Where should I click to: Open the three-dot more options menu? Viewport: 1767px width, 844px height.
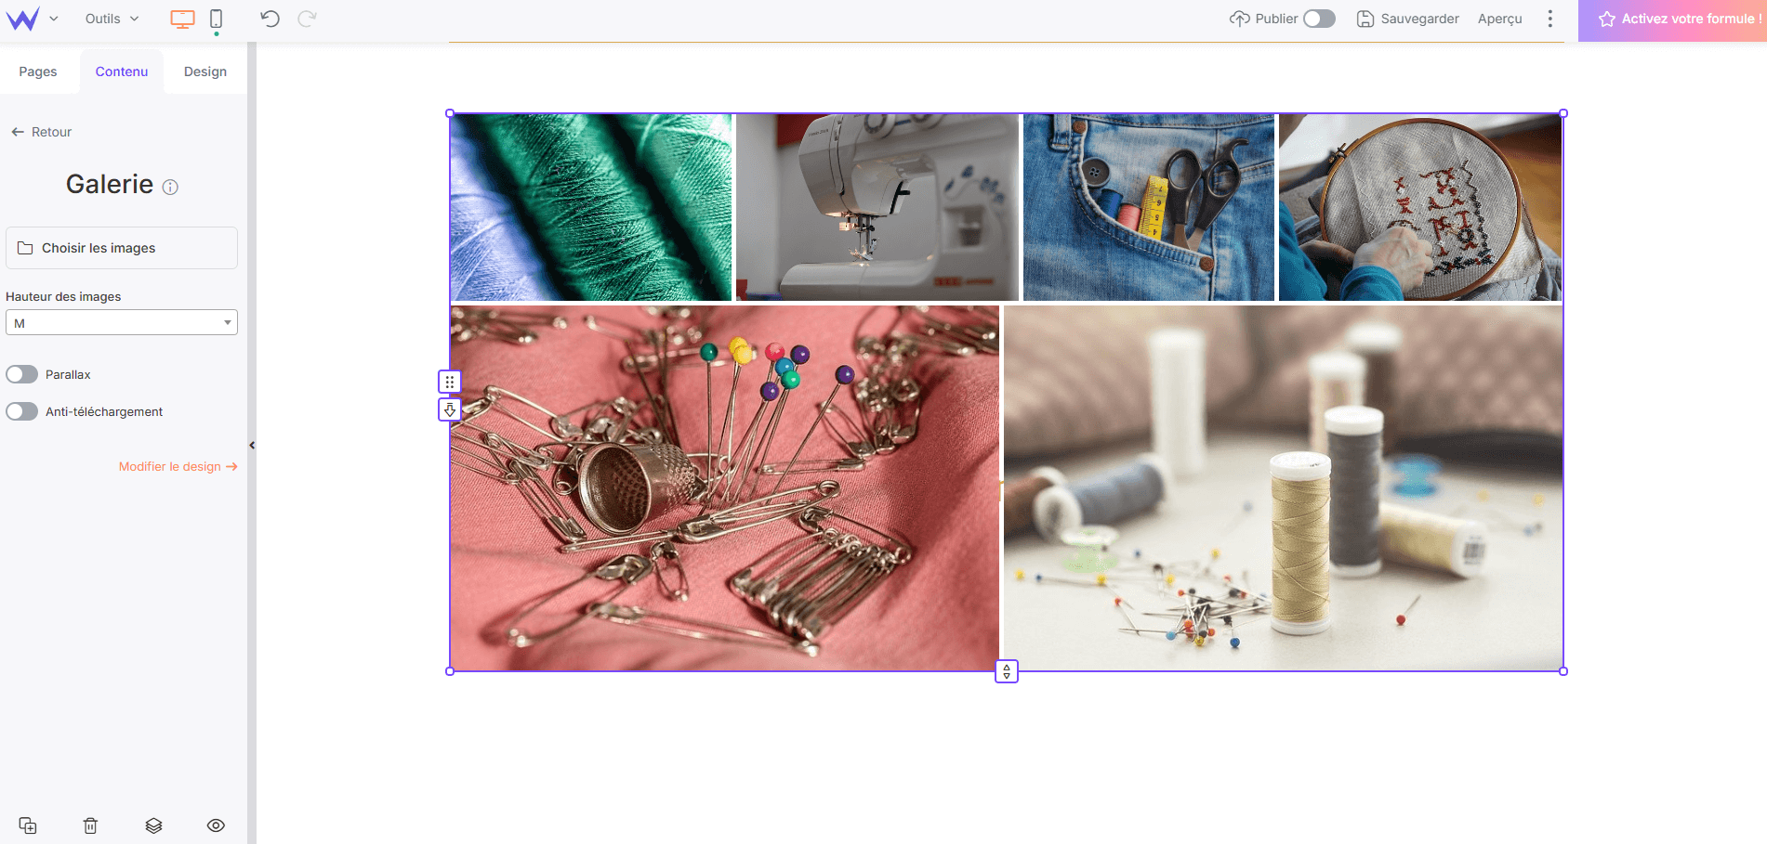click(1549, 19)
